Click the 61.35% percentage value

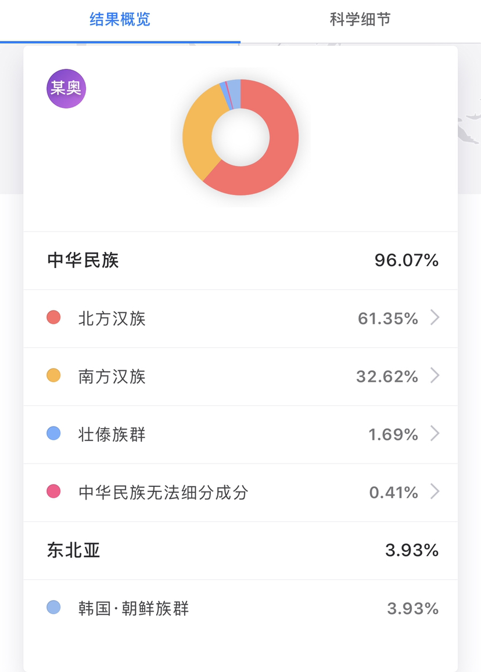388,319
